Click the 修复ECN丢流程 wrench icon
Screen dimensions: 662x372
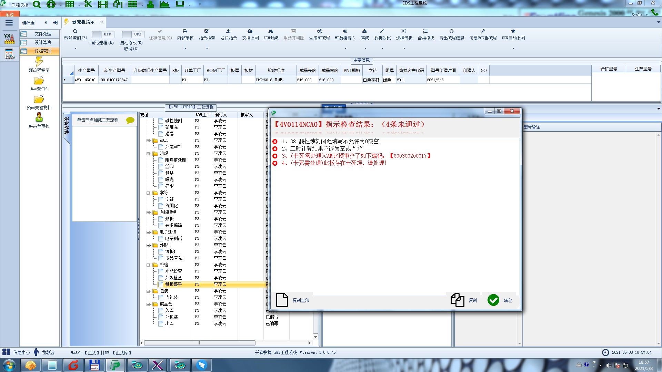pyautogui.click(x=483, y=31)
